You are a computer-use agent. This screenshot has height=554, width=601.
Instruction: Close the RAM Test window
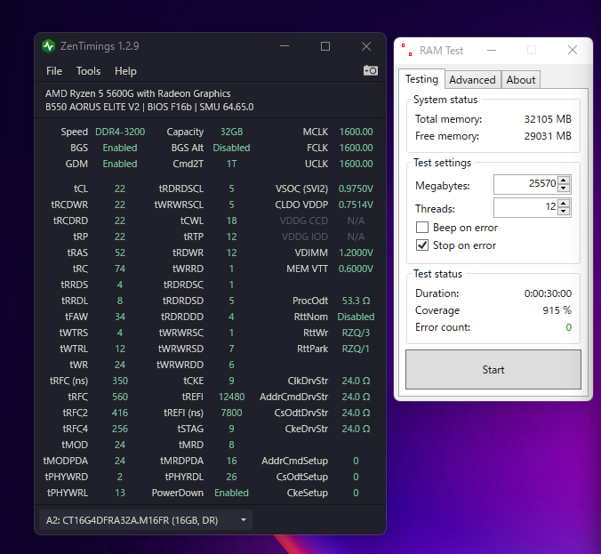click(x=573, y=50)
